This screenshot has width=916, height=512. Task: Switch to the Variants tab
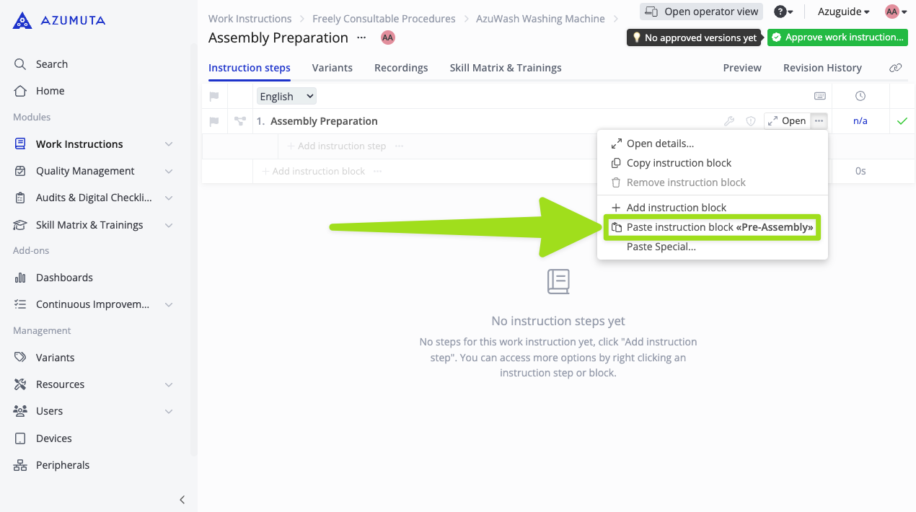pyautogui.click(x=332, y=68)
